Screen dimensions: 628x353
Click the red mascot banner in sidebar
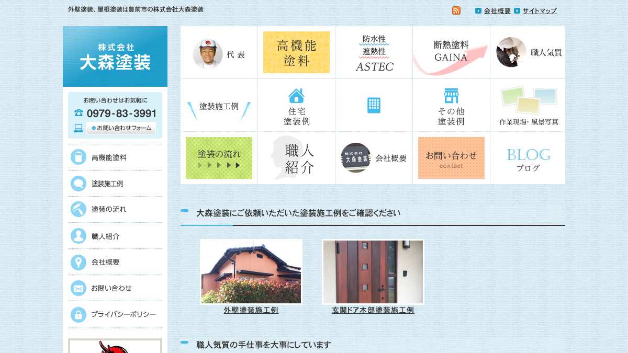(x=115, y=346)
